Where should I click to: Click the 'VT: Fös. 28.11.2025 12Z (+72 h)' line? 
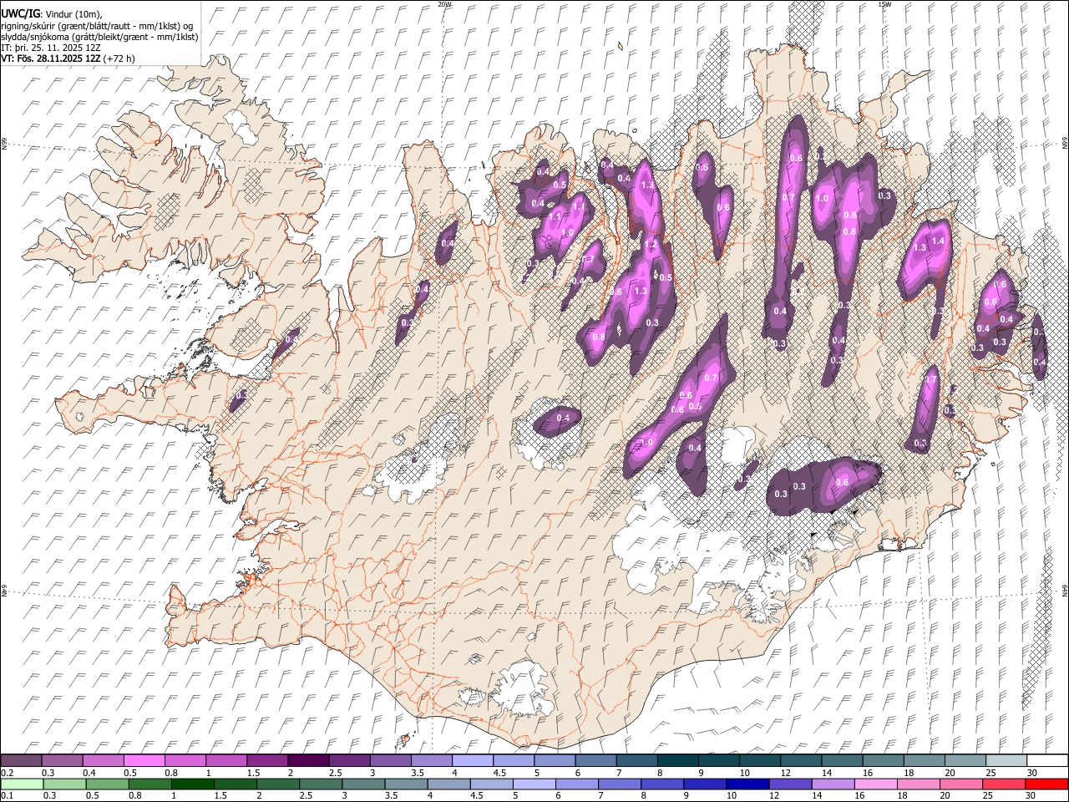(68, 58)
